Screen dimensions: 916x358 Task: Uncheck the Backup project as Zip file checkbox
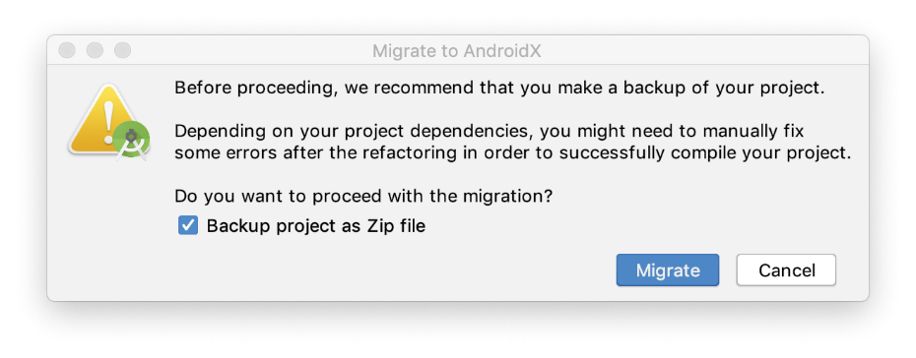pyautogui.click(x=187, y=225)
